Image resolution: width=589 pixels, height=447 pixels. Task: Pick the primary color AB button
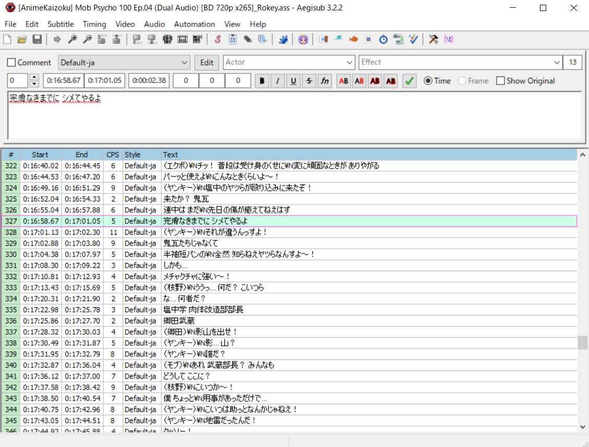[343, 81]
